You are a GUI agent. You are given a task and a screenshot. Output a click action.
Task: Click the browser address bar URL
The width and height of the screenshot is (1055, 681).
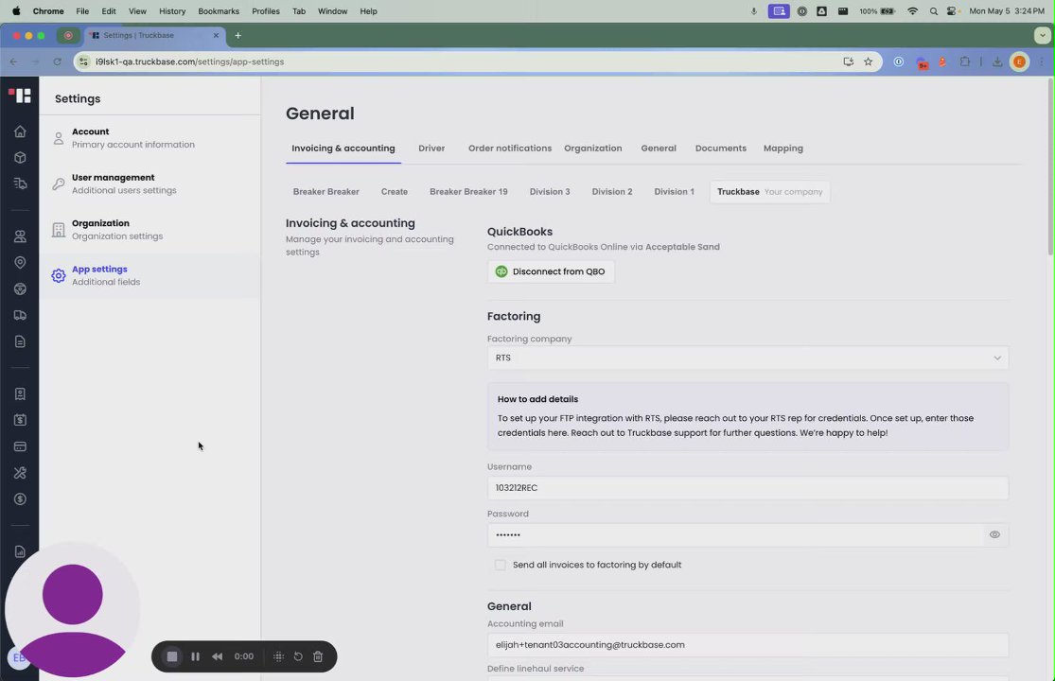coord(190,61)
